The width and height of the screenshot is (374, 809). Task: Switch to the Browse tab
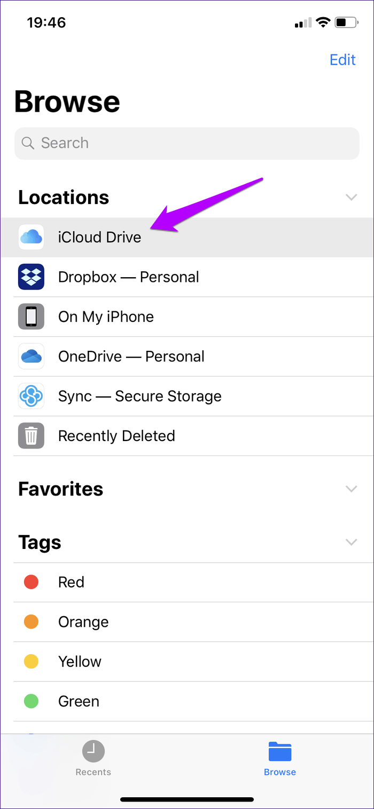point(280,758)
